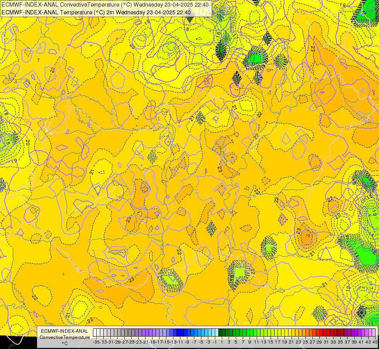The height and width of the screenshot is (349, 379).
Task: Click the 33 tick label on the legend
Action: coord(334,342)
